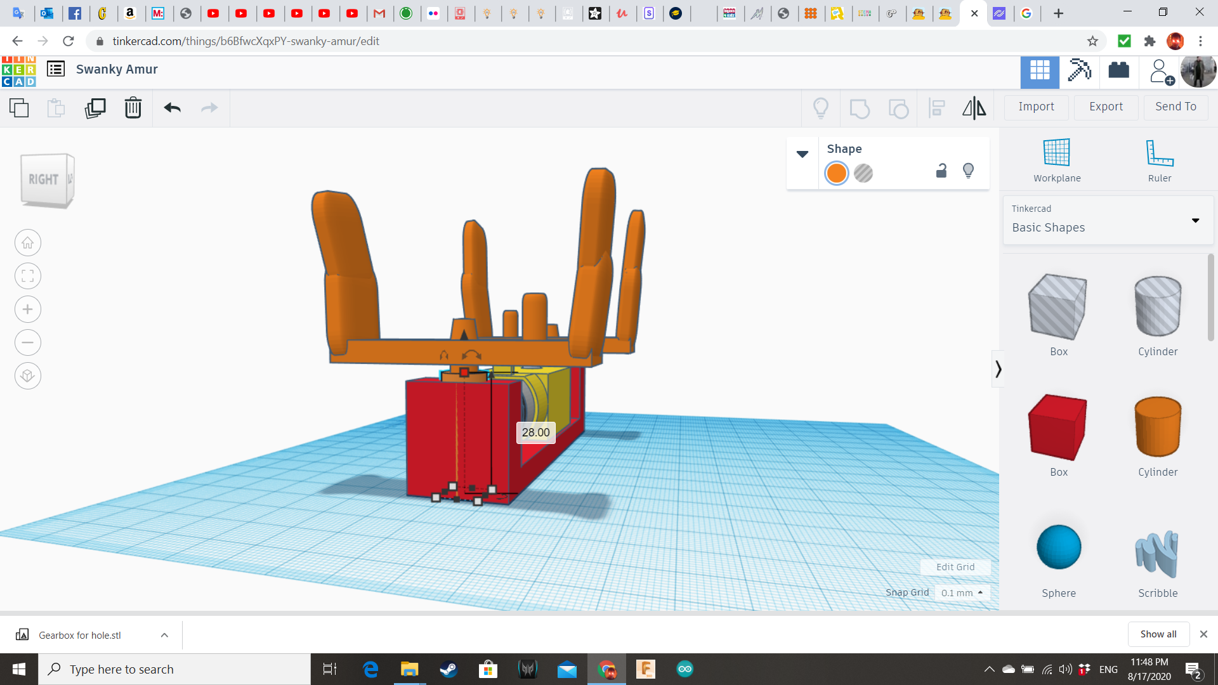Click the Align tool icon

(936, 108)
